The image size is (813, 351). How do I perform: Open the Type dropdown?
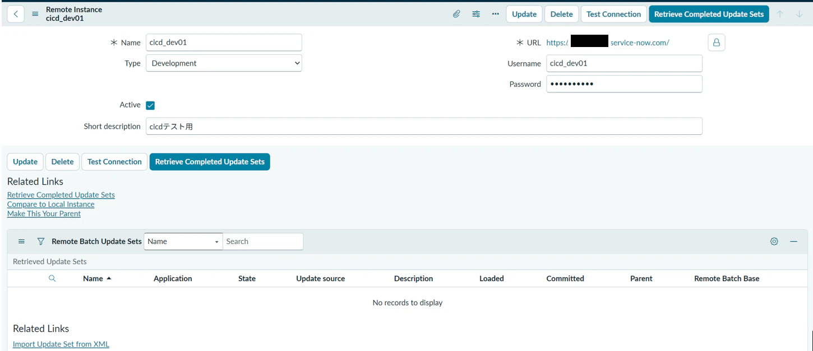click(224, 63)
